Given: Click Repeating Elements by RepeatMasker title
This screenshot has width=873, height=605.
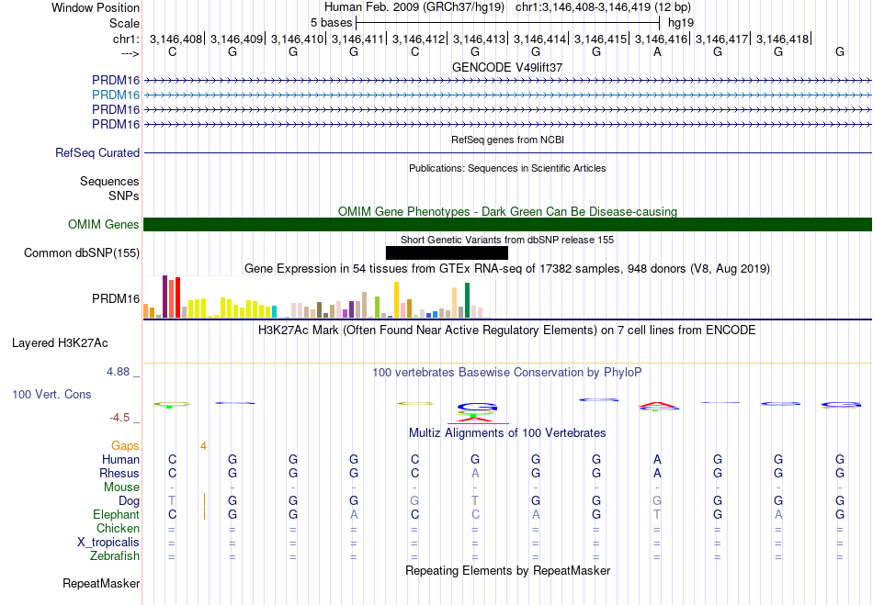Looking at the screenshot, I should click(x=508, y=570).
